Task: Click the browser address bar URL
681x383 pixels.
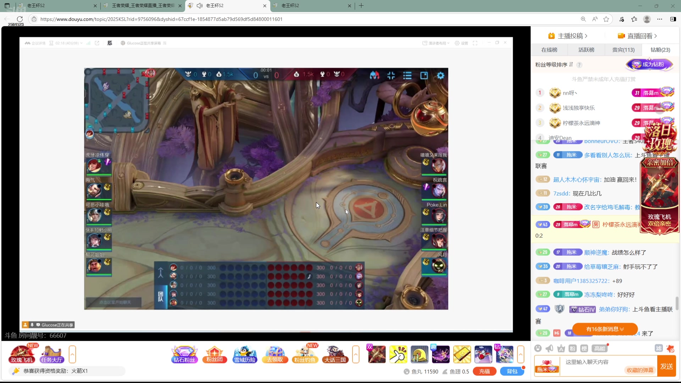Action: coord(161,19)
